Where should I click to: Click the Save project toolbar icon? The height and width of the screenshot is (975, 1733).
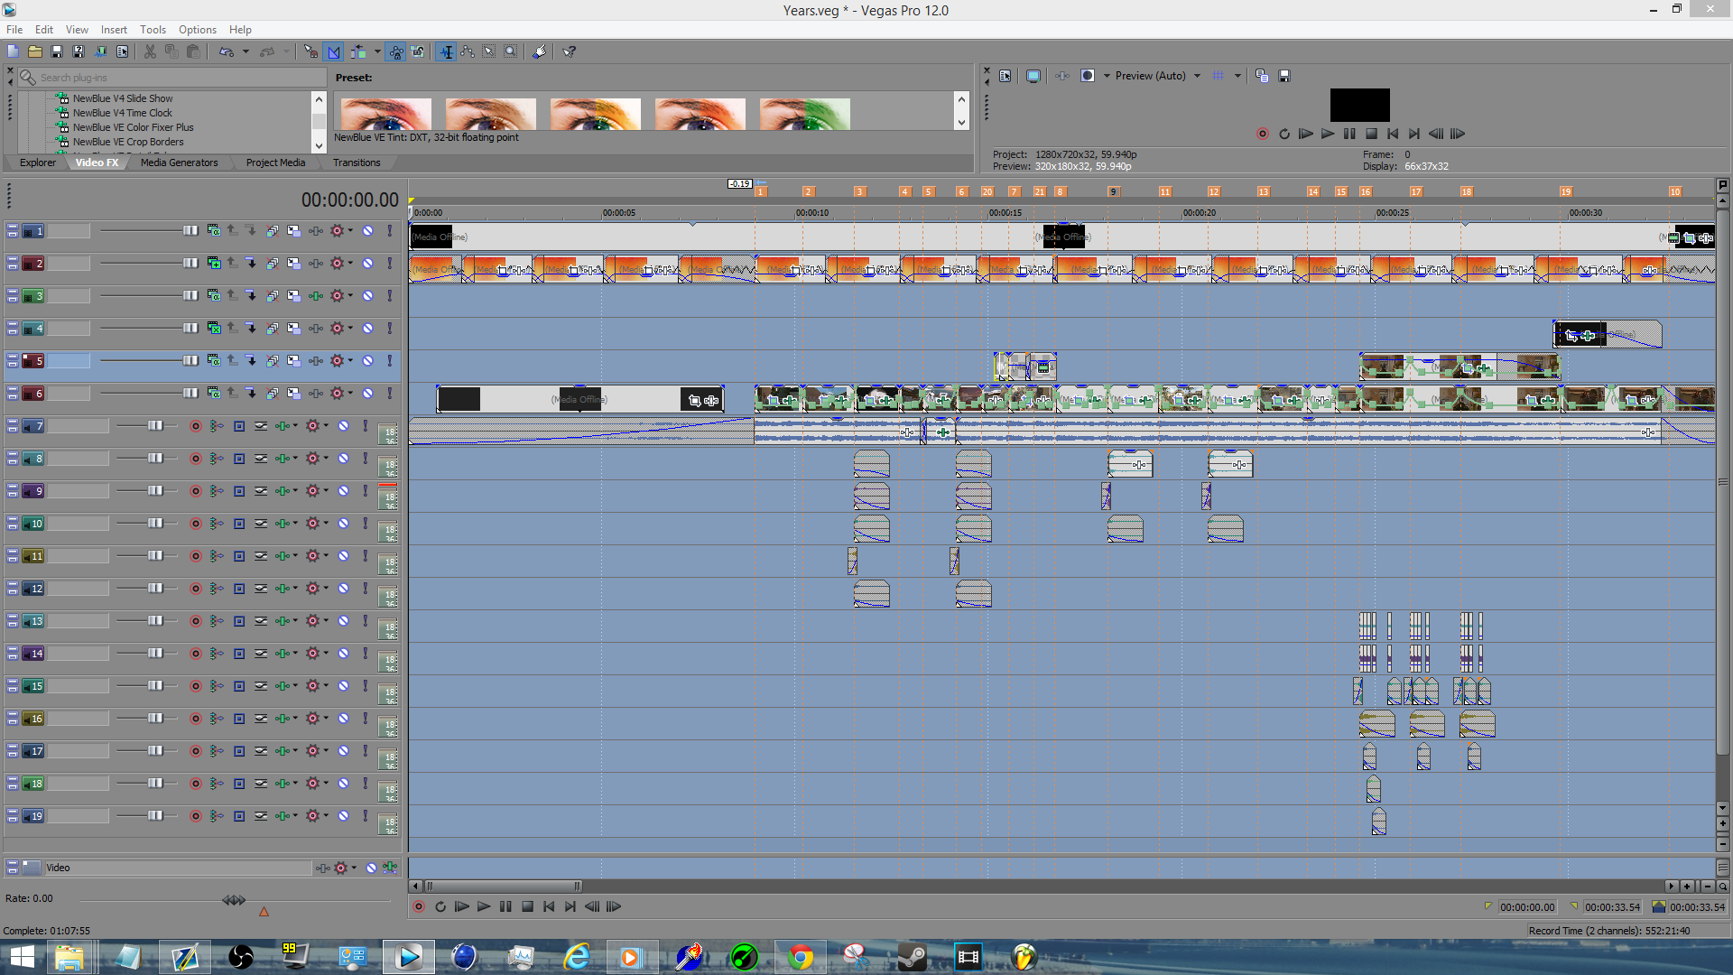pos(57,51)
